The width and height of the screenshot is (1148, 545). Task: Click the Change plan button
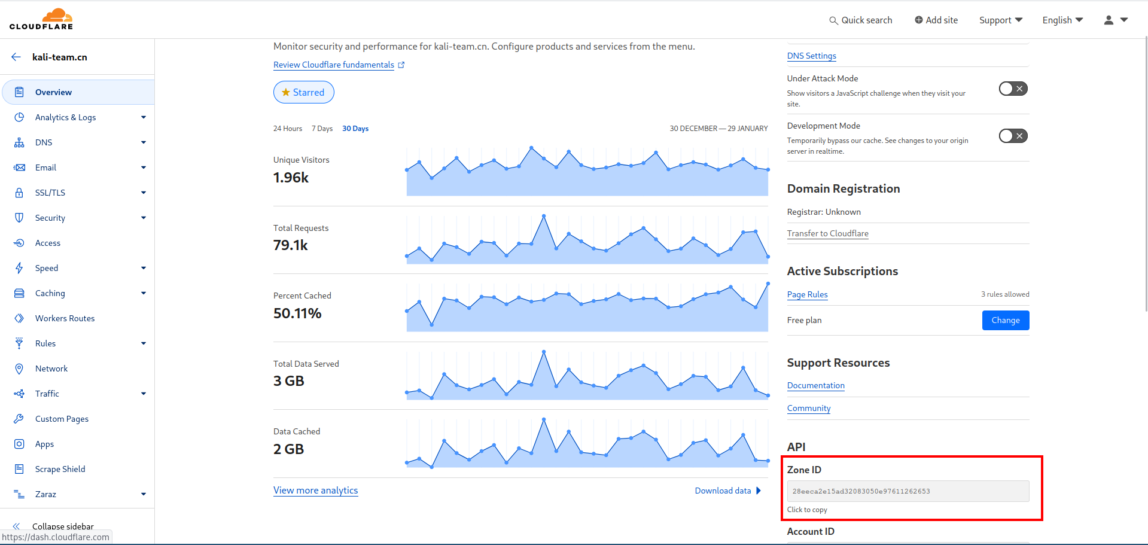point(1006,320)
